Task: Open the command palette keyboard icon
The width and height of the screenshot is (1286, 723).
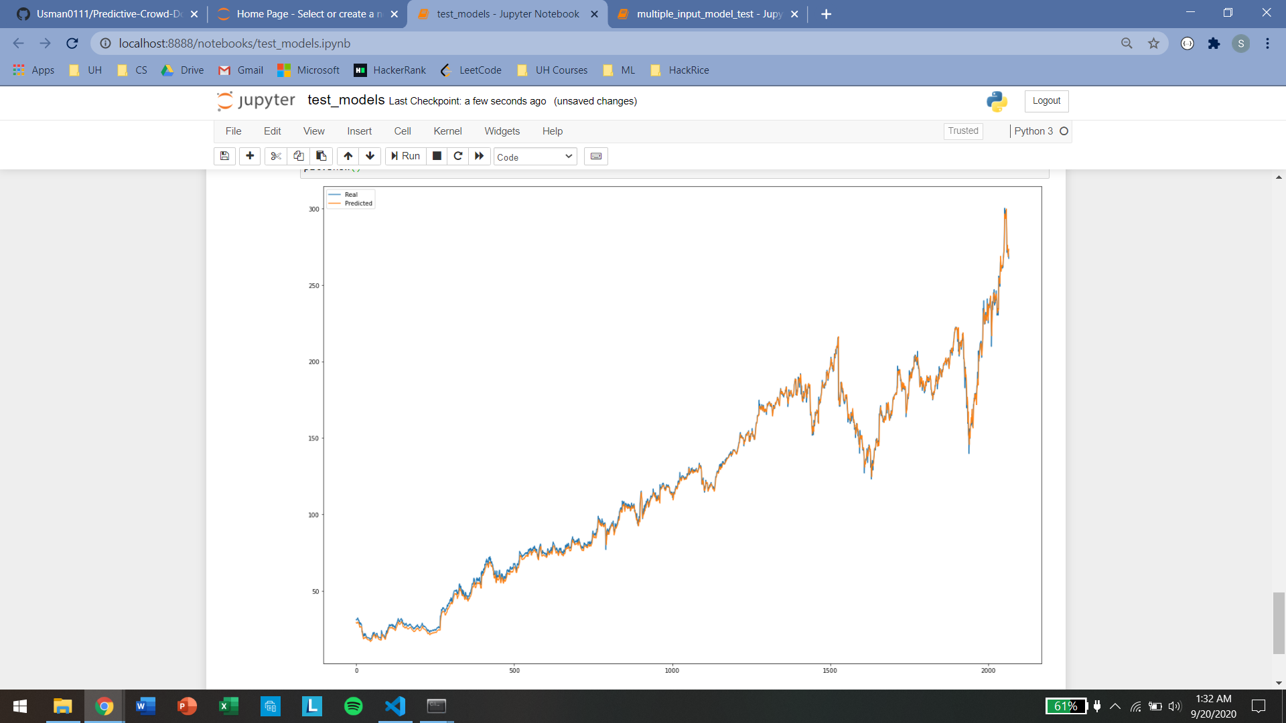Action: coord(596,156)
